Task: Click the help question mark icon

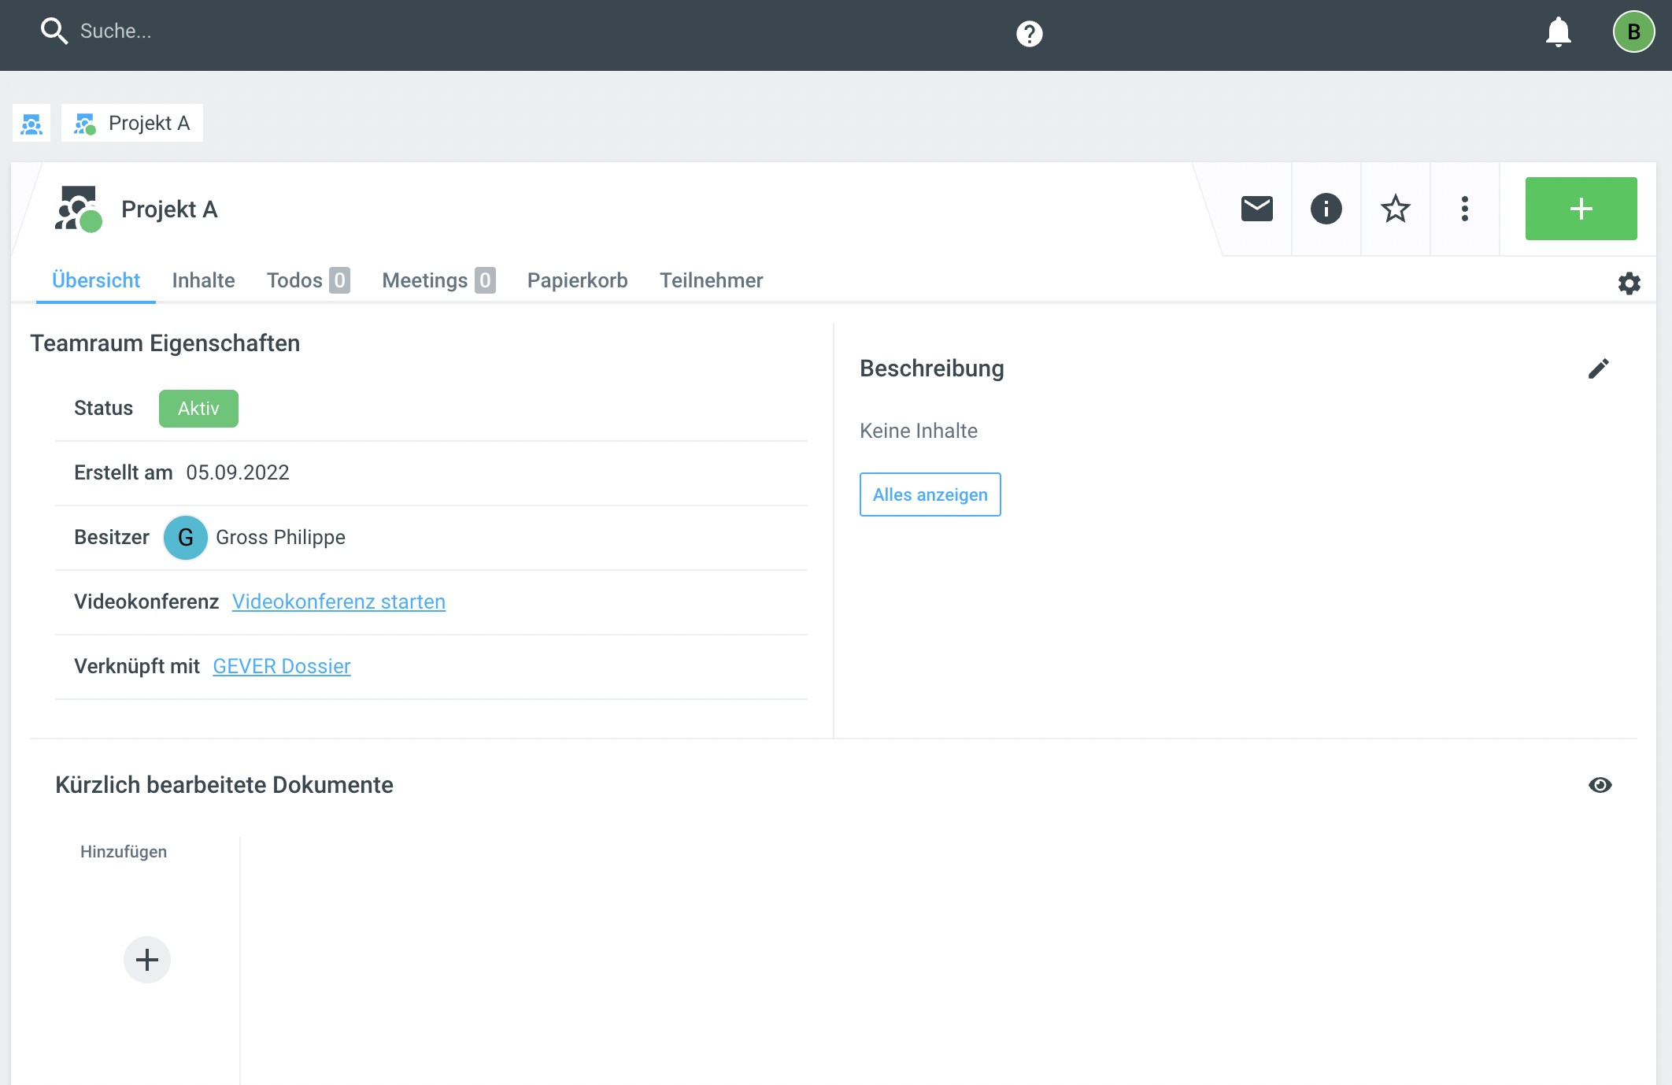Action: [1029, 34]
